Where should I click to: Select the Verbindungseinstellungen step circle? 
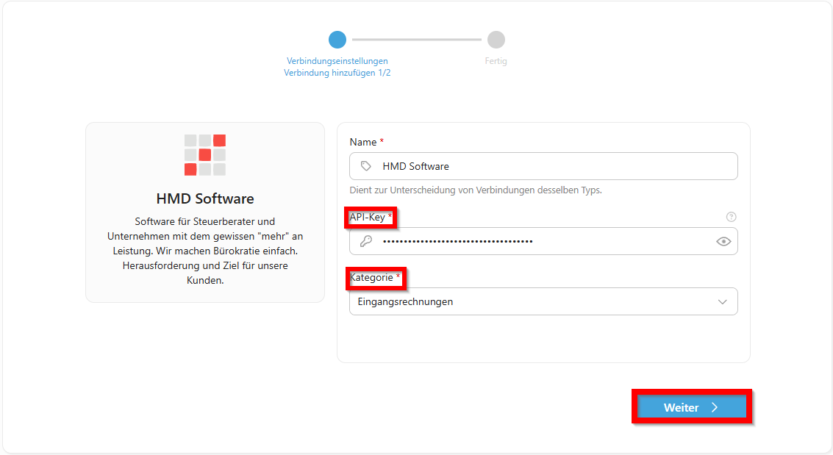click(x=337, y=39)
